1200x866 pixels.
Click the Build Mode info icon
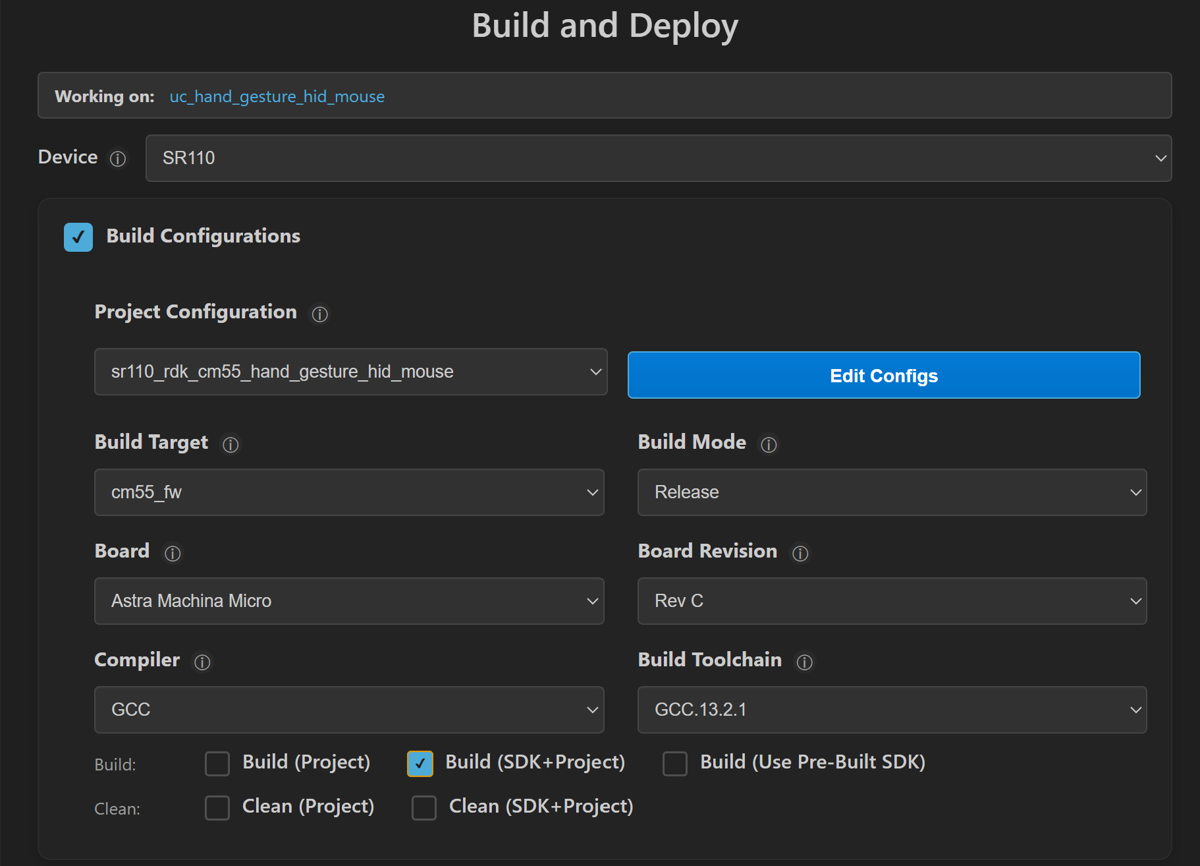pos(769,445)
